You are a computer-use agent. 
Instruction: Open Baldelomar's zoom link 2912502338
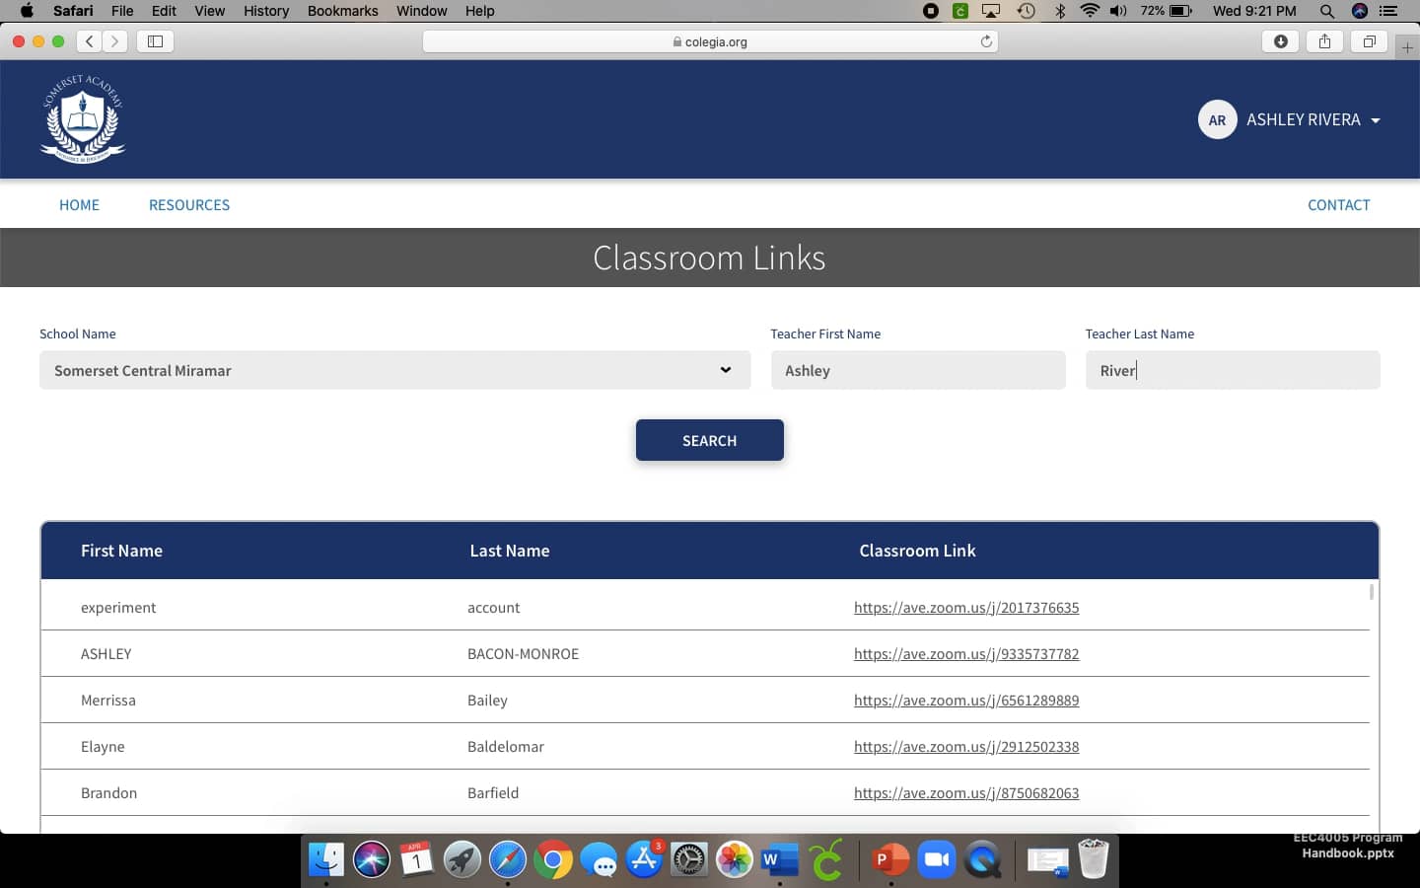click(966, 747)
